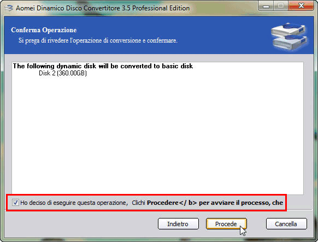Go back with the Indietro button
Viewport: 318px width, 242px height.
(x=178, y=224)
